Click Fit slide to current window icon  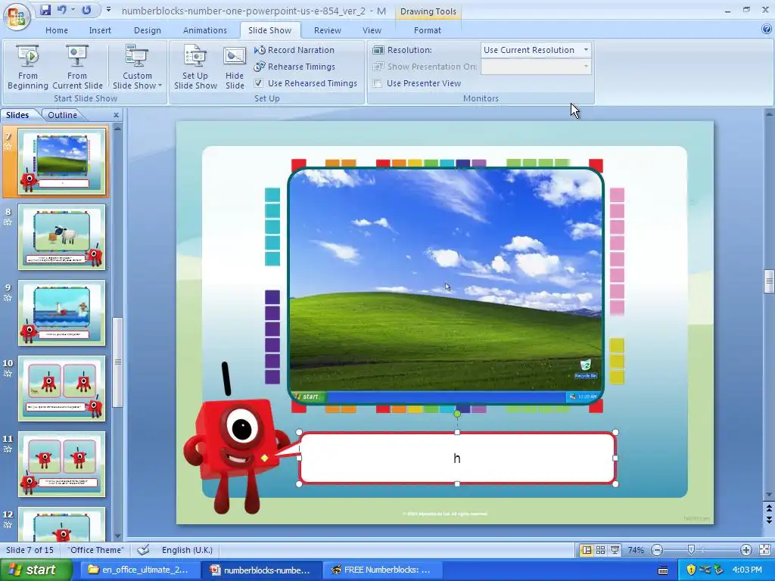(x=764, y=550)
